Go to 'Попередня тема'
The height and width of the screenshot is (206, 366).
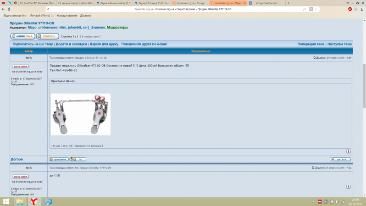[x=311, y=44]
